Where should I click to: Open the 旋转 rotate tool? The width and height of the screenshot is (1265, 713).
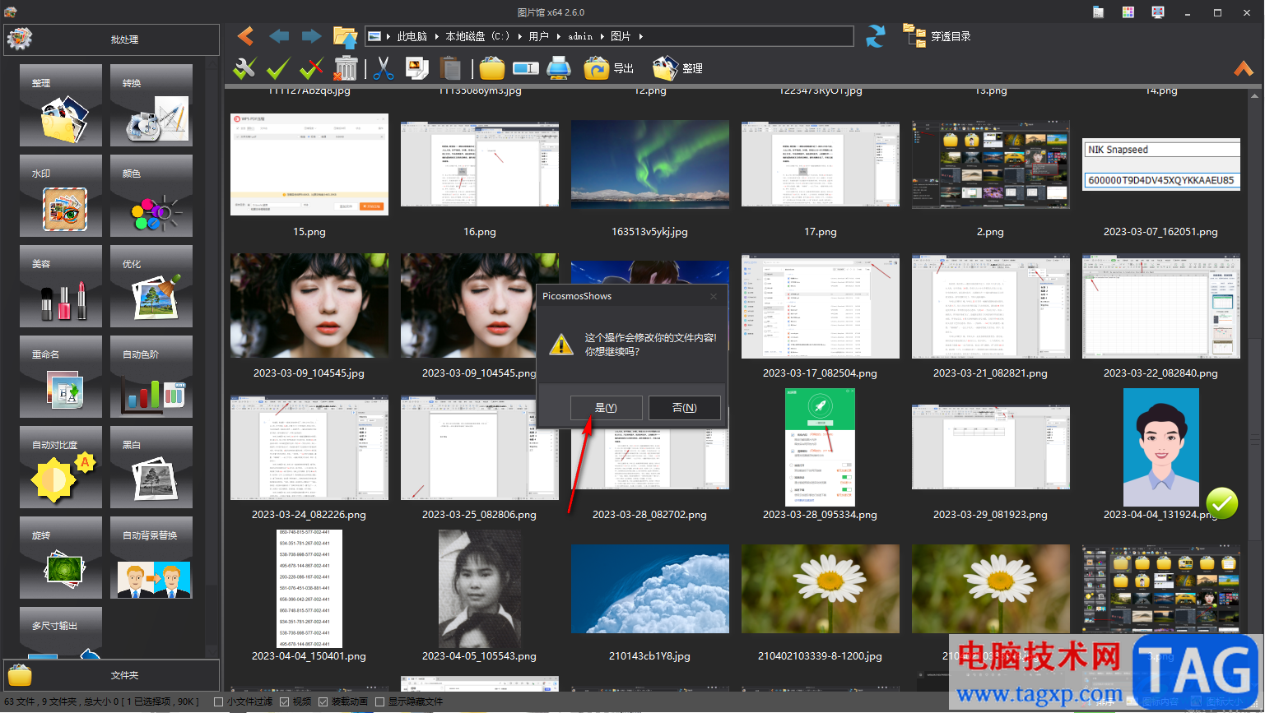[x=61, y=558]
